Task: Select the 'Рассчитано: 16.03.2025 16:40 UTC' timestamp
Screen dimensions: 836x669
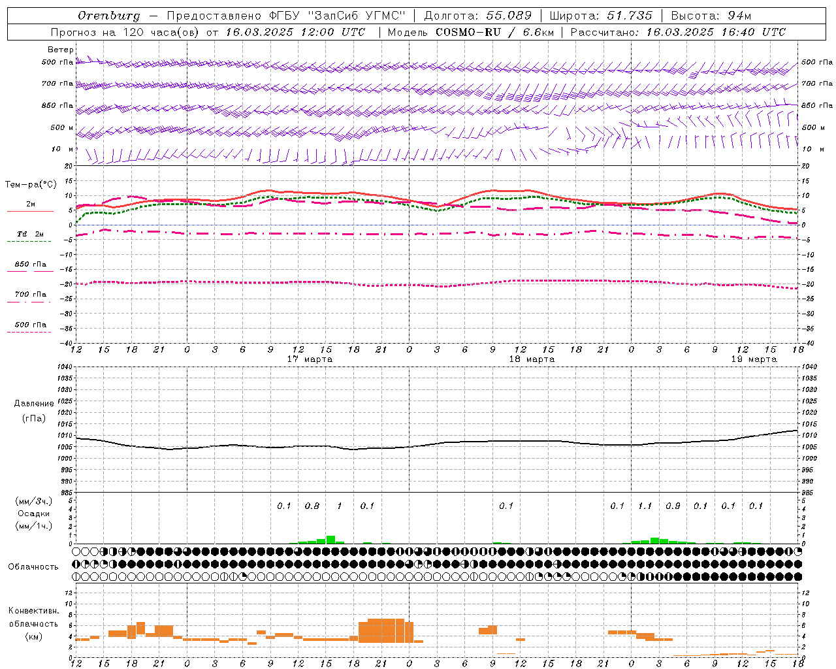Action: tap(678, 32)
